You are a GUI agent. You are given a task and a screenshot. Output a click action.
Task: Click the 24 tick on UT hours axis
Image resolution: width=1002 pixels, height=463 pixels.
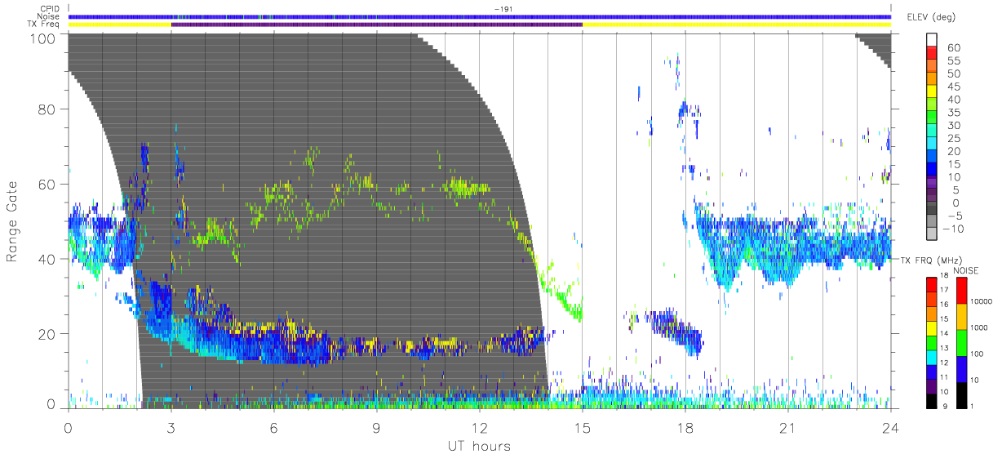click(x=890, y=427)
